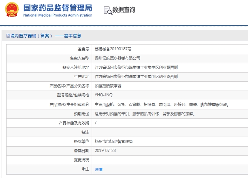Click the 生产地址 label
The height and width of the screenshot is (180, 248).
point(82,77)
